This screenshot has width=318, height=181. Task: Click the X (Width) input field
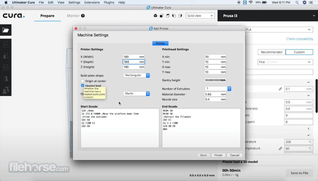pyautogui.click(x=134, y=57)
